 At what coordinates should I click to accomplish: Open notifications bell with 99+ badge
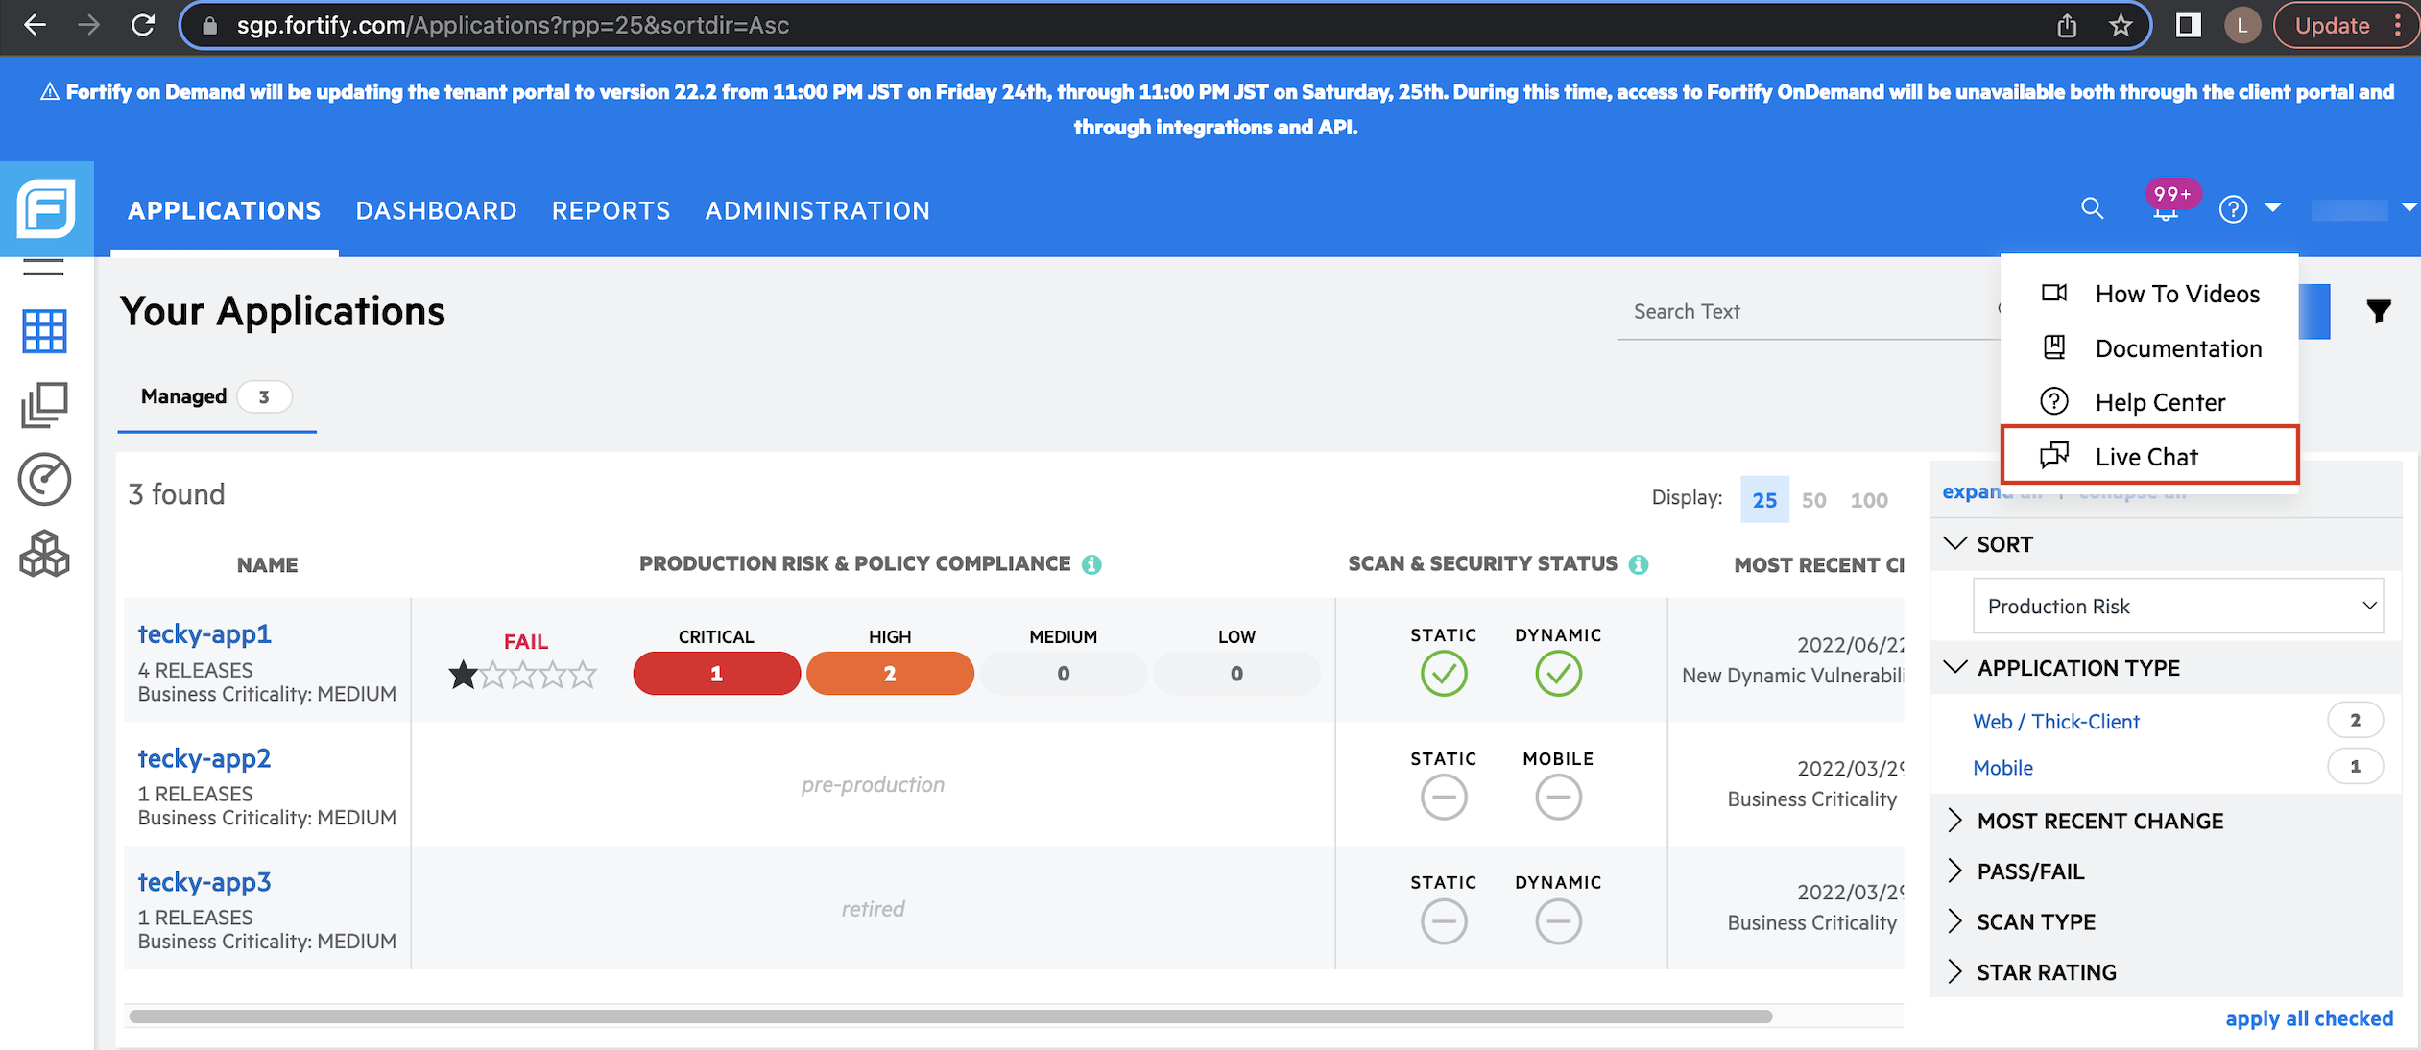[x=2165, y=208]
